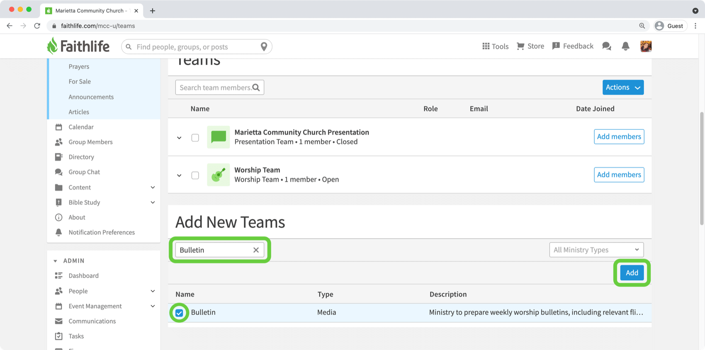Open a new browser tab
Viewport: 705px width, 350px height.
point(153,11)
